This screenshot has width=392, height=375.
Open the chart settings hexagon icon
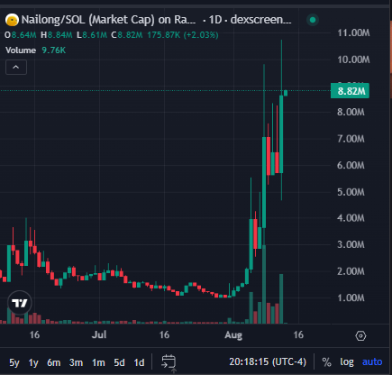360,335
